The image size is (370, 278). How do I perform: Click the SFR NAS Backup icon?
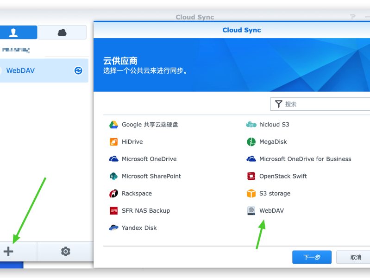pos(113,210)
